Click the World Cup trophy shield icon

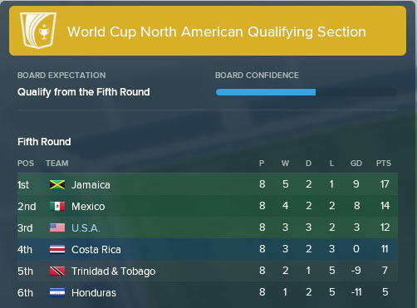pos(38,31)
